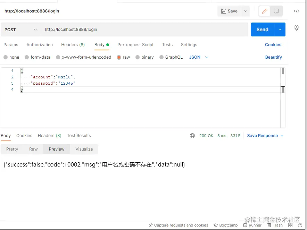Open the response Body tab
Image resolution: width=307 pixels, height=230 pixels.
click(x=6, y=136)
